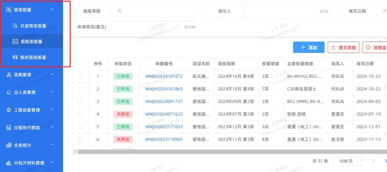Viewport: 387px width, 172px height.
Task: Open document link WWJH2024091737
Action: tap(164, 102)
